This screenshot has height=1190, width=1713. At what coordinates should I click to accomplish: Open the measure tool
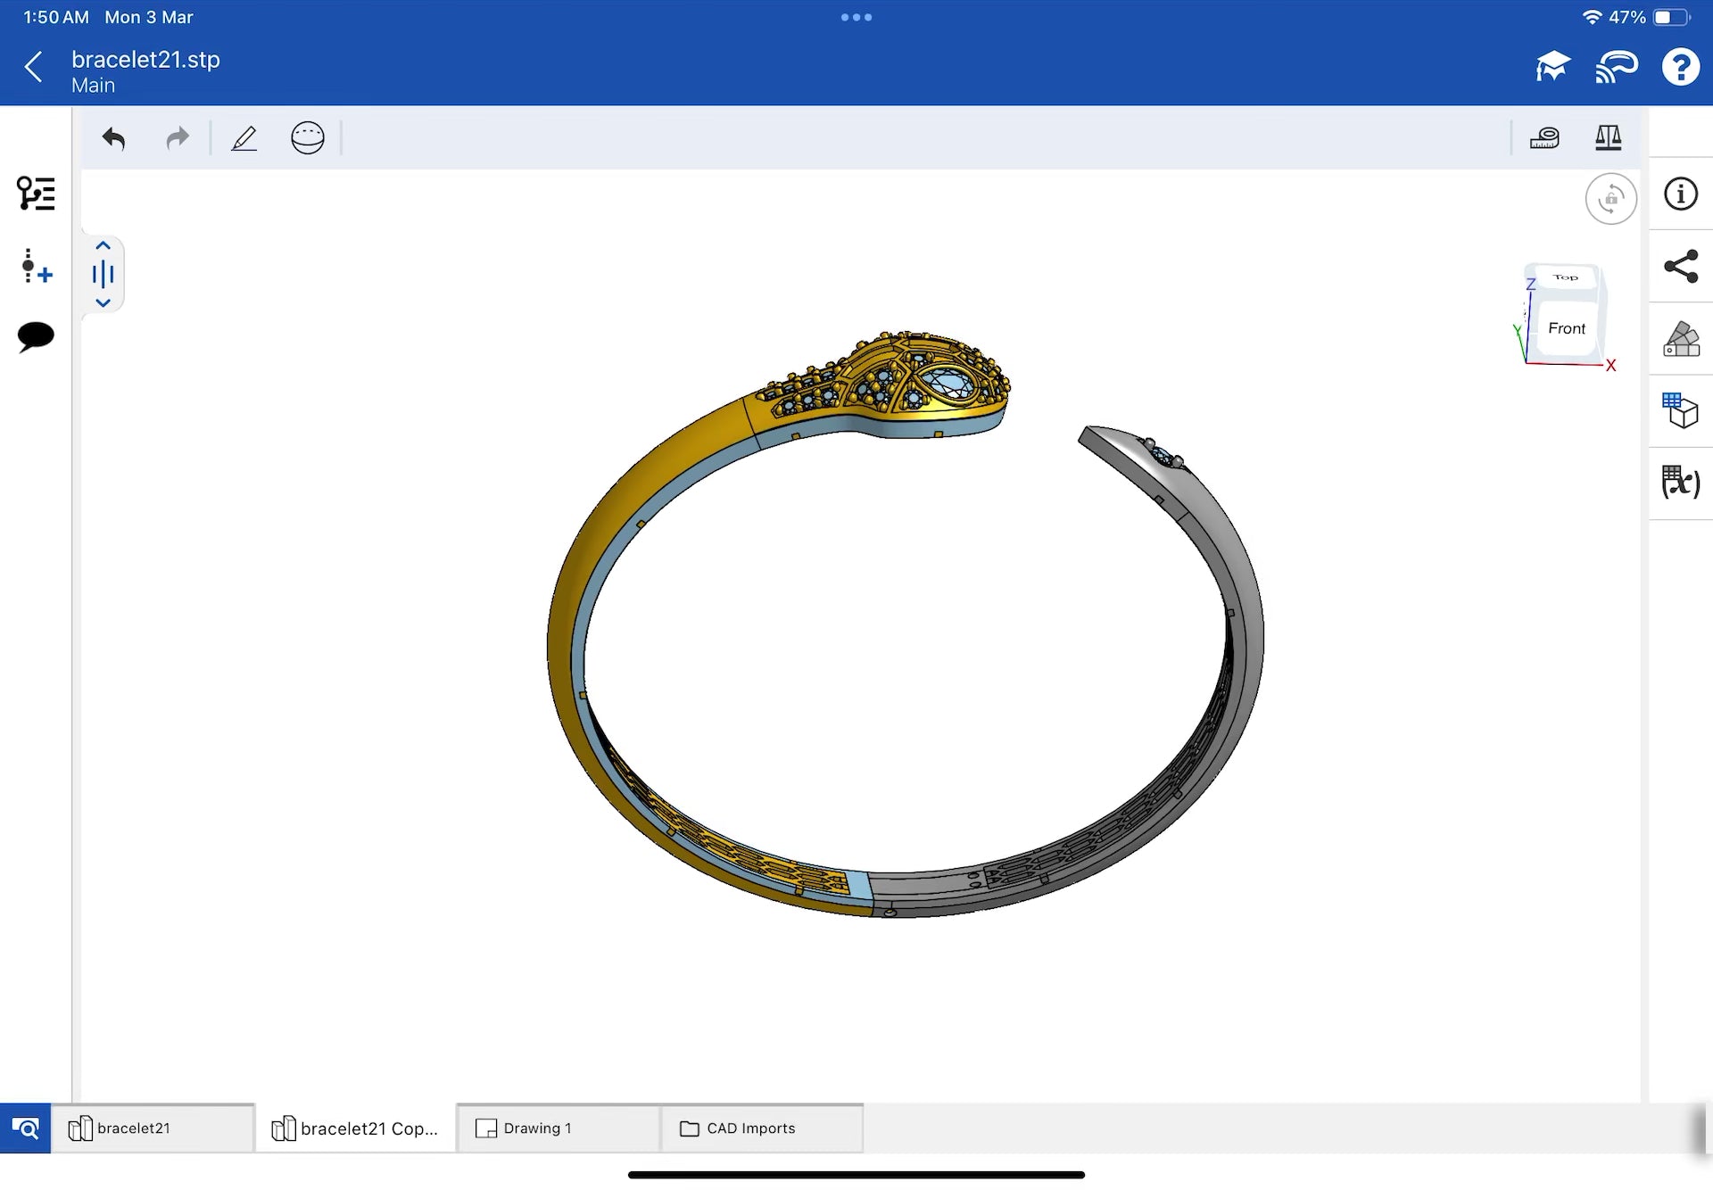1544,137
